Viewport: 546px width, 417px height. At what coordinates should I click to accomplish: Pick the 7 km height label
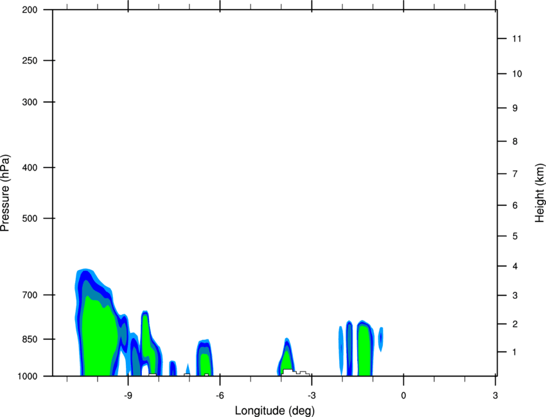pos(515,174)
